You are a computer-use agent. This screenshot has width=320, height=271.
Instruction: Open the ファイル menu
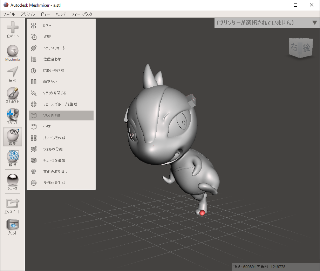point(9,14)
